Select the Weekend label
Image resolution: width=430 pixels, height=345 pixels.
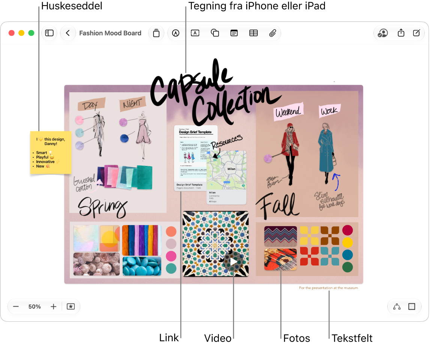point(288,111)
